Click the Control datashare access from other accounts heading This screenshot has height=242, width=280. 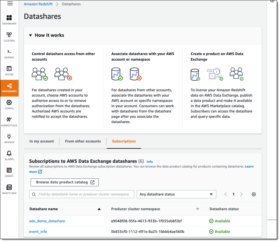click(63, 57)
